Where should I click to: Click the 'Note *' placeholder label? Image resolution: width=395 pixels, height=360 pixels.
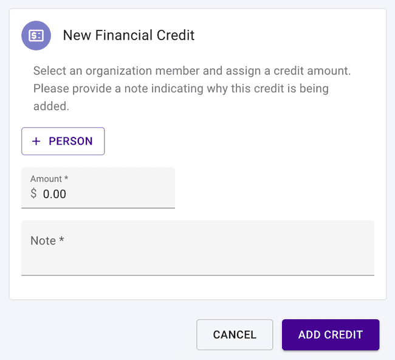[x=47, y=241]
